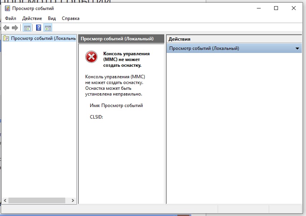
Task: Click the Back arrow in toolbar
Action: point(6,28)
